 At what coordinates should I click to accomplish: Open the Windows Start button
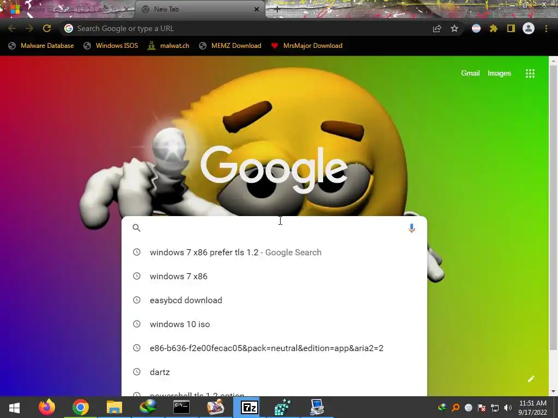coord(14,407)
